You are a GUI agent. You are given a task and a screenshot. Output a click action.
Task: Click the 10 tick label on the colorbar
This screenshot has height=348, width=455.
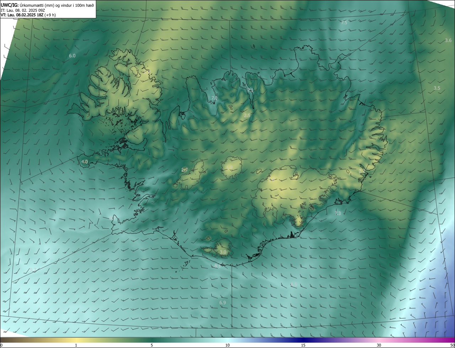point(227,345)
